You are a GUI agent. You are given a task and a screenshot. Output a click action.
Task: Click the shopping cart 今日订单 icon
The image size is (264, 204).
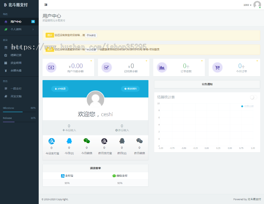(217, 68)
